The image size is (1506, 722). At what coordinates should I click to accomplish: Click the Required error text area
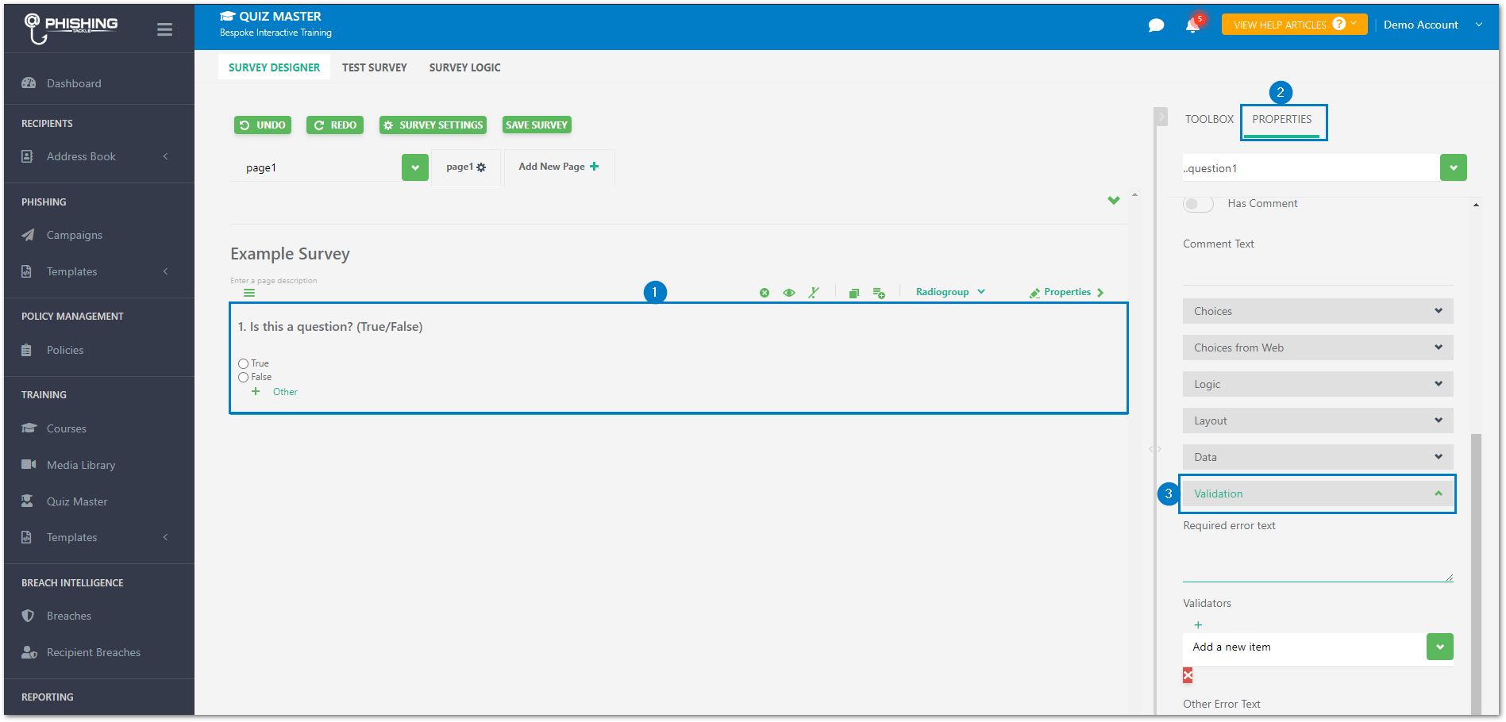coord(1318,559)
